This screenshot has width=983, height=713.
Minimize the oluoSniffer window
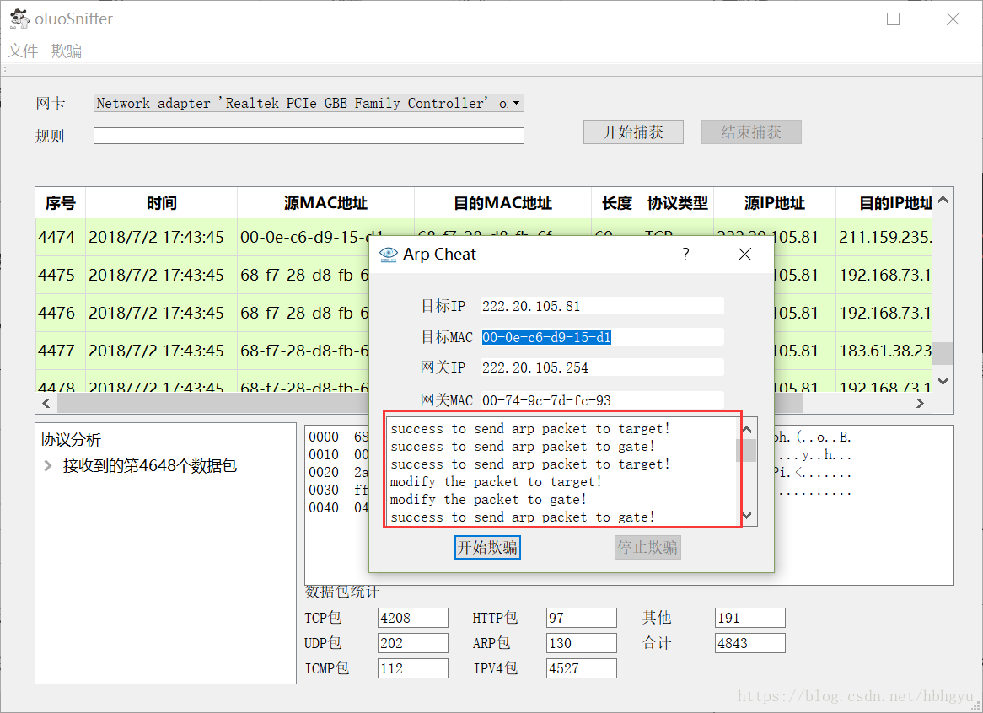click(x=835, y=19)
